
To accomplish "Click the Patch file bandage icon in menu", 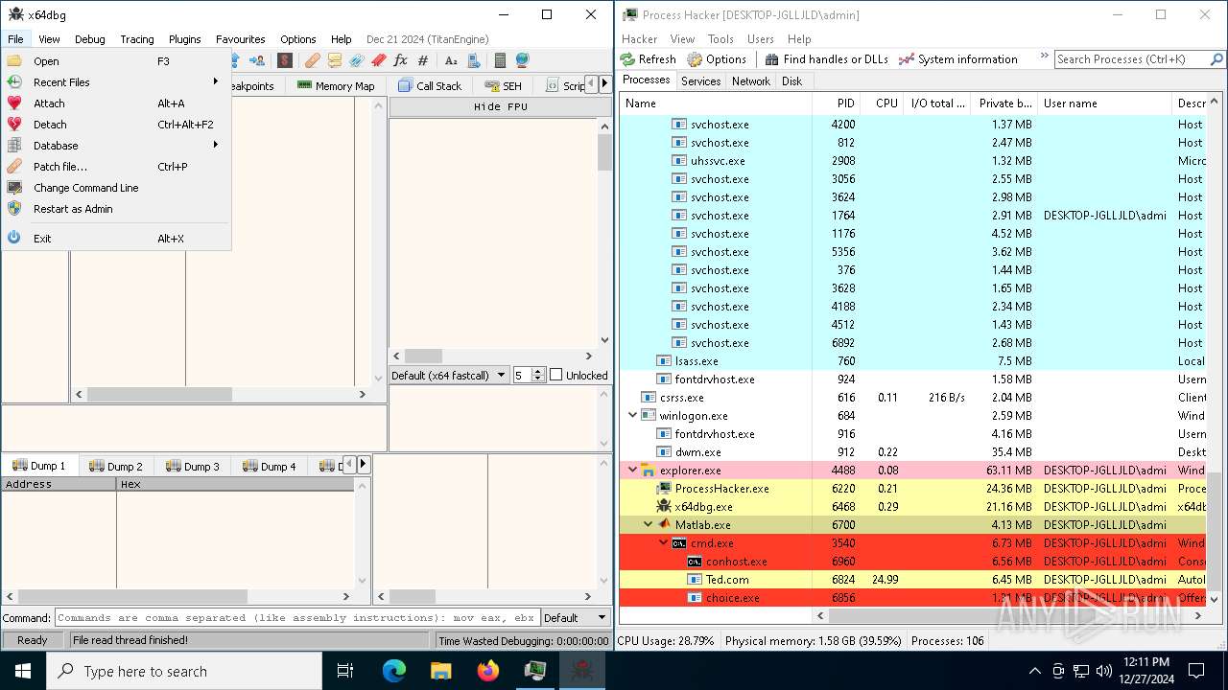I will pyautogui.click(x=14, y=167).
